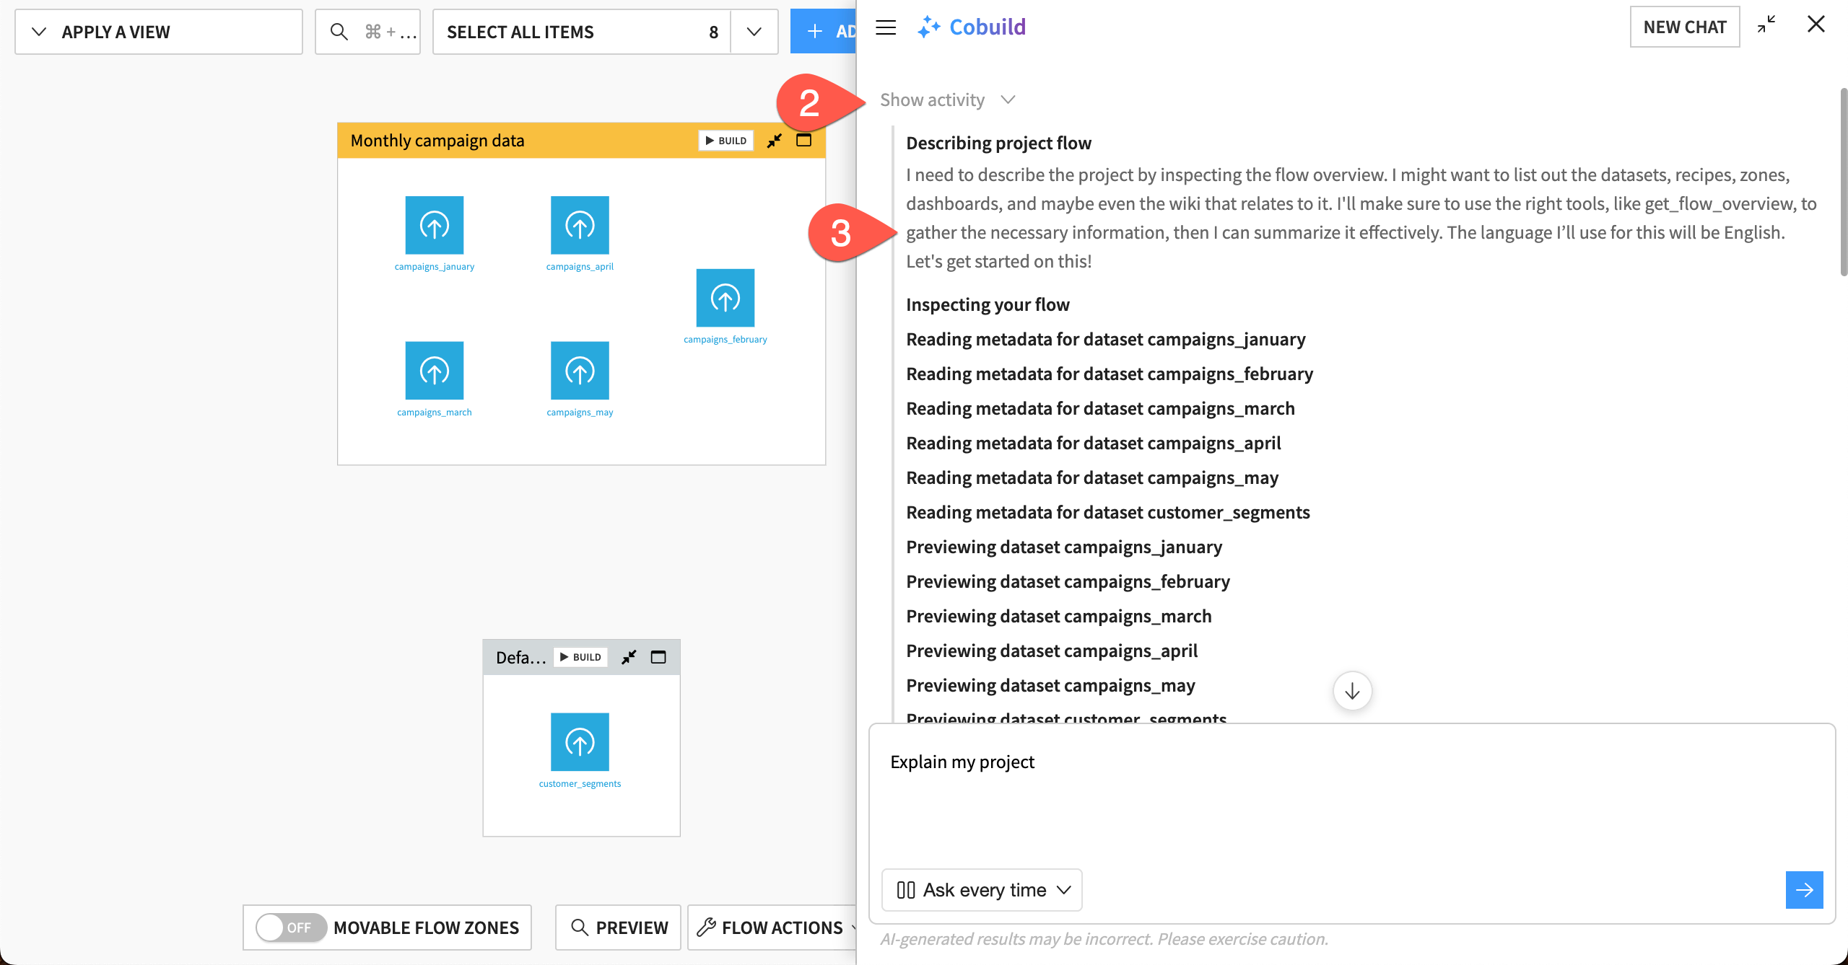Open the Apply a View dropdown

click(x=159, y=32)
